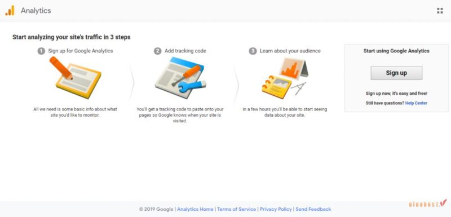This screenshot has height=217, width=451.
Task: Go to the Analytics Home footer link
Action: (x=195, y=209)
